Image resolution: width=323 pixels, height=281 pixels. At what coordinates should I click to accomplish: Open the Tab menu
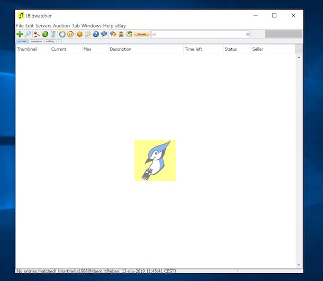[x=76, y=26]
